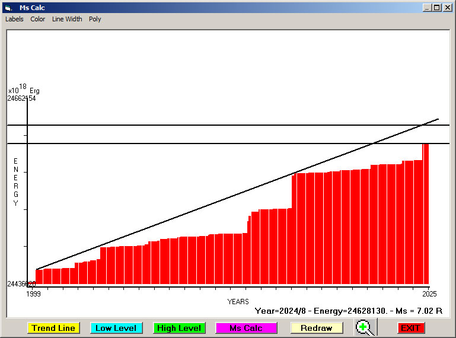Click the Ms Calc title bar app icon
The height and width of the screenshot is (338, 456).
[8, 8]
